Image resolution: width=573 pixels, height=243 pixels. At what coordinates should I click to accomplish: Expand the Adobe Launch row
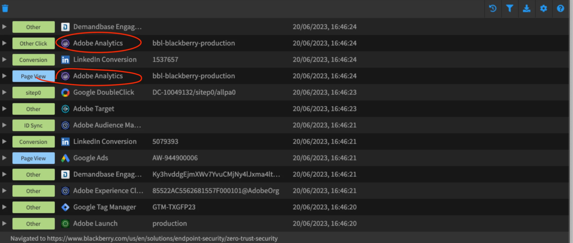[4, 223]
